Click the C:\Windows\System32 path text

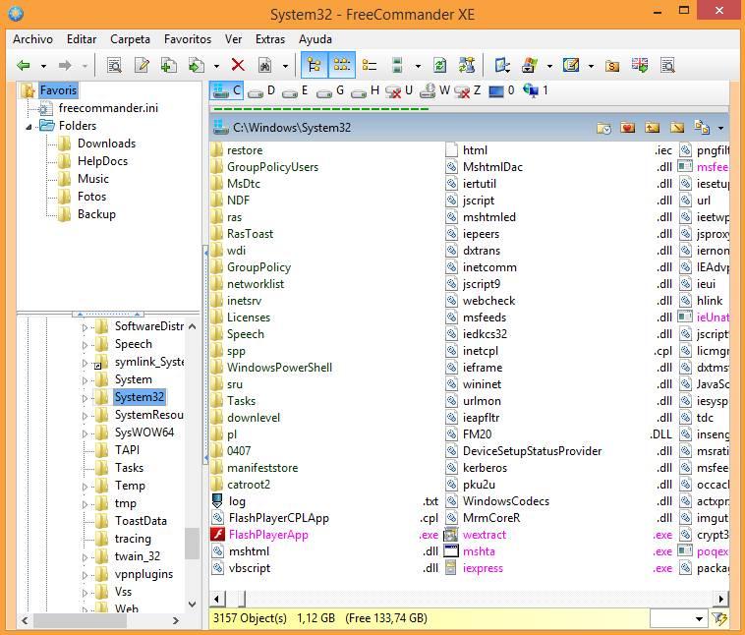coord(292,128)
